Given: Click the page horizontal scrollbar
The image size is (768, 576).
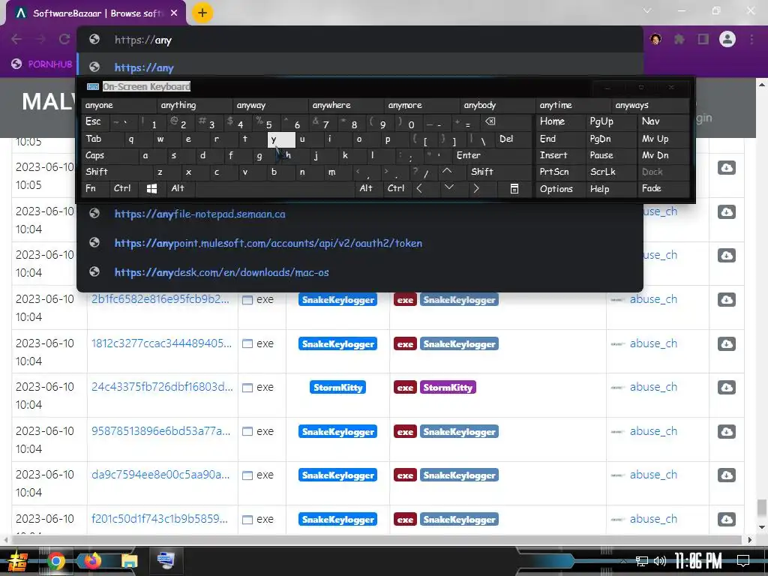Looking at the screenshot, I should coord(377,540).
